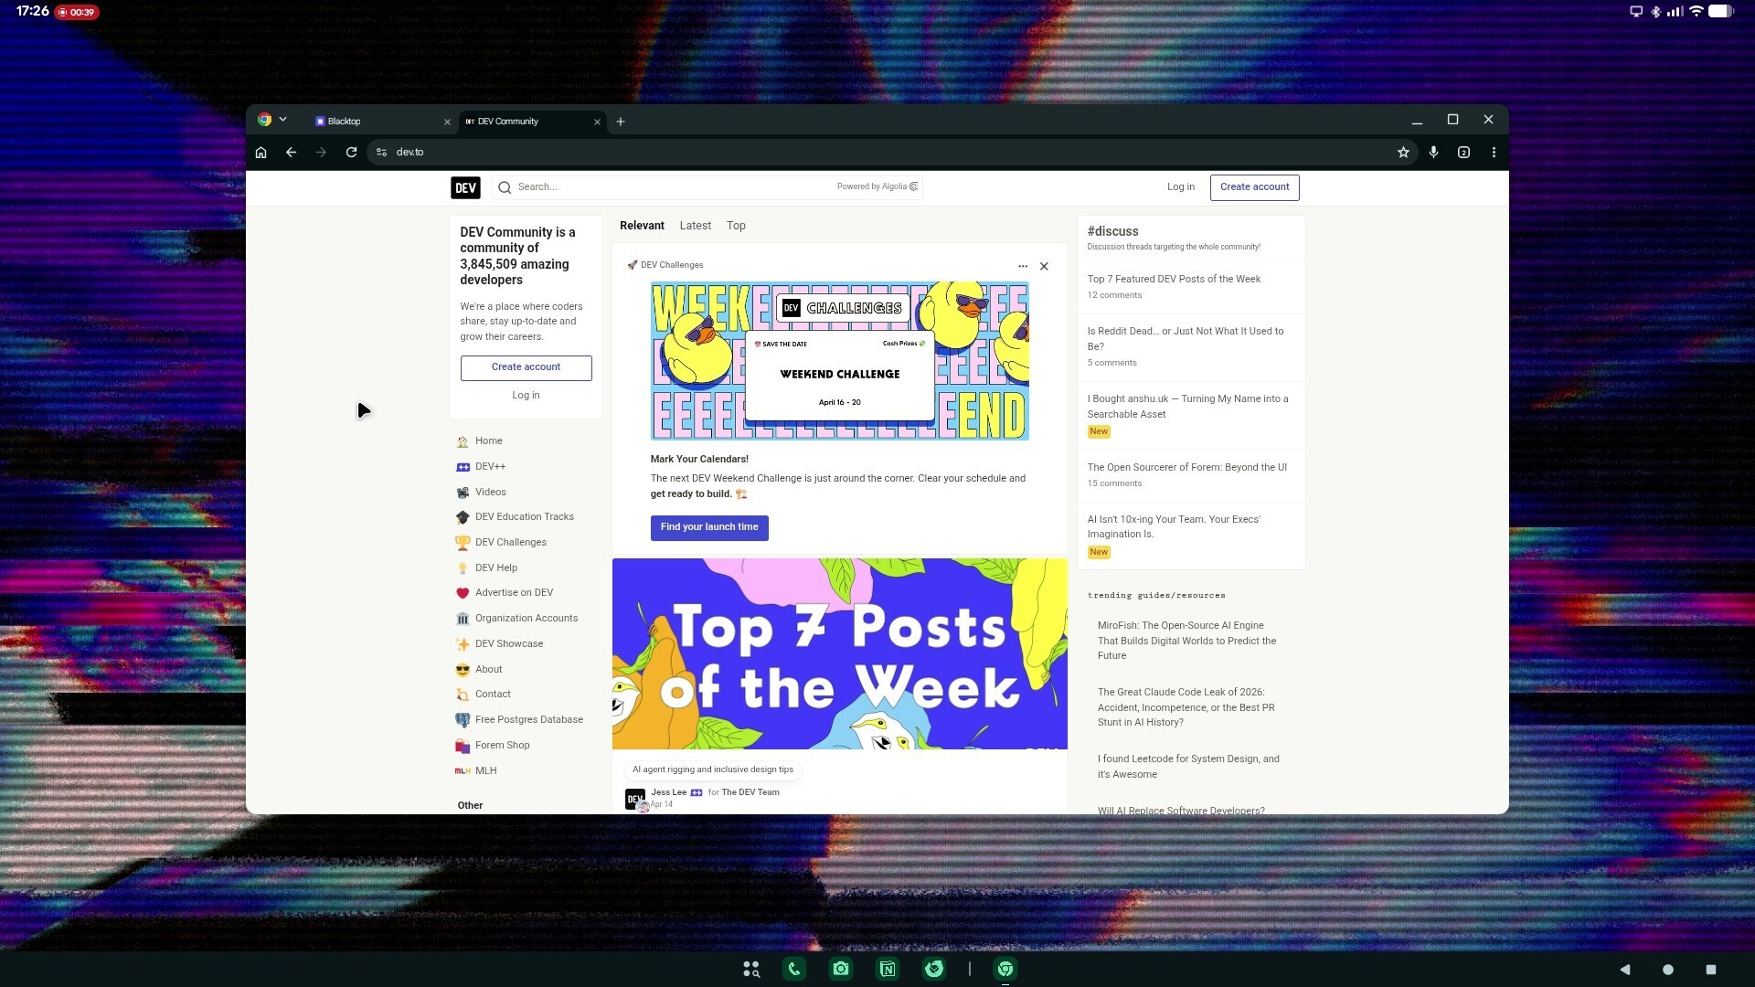Click Log in under sidebar Create account
The image size is (1755, 987).
click(x=526, y=396)
